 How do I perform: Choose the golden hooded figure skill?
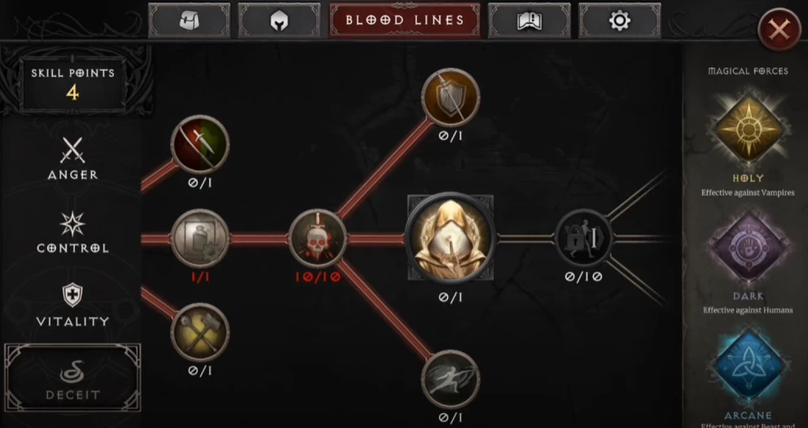click(x=450, y=238)
